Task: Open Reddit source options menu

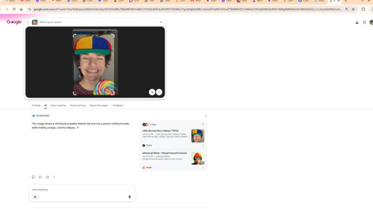Action: point(203,168)
